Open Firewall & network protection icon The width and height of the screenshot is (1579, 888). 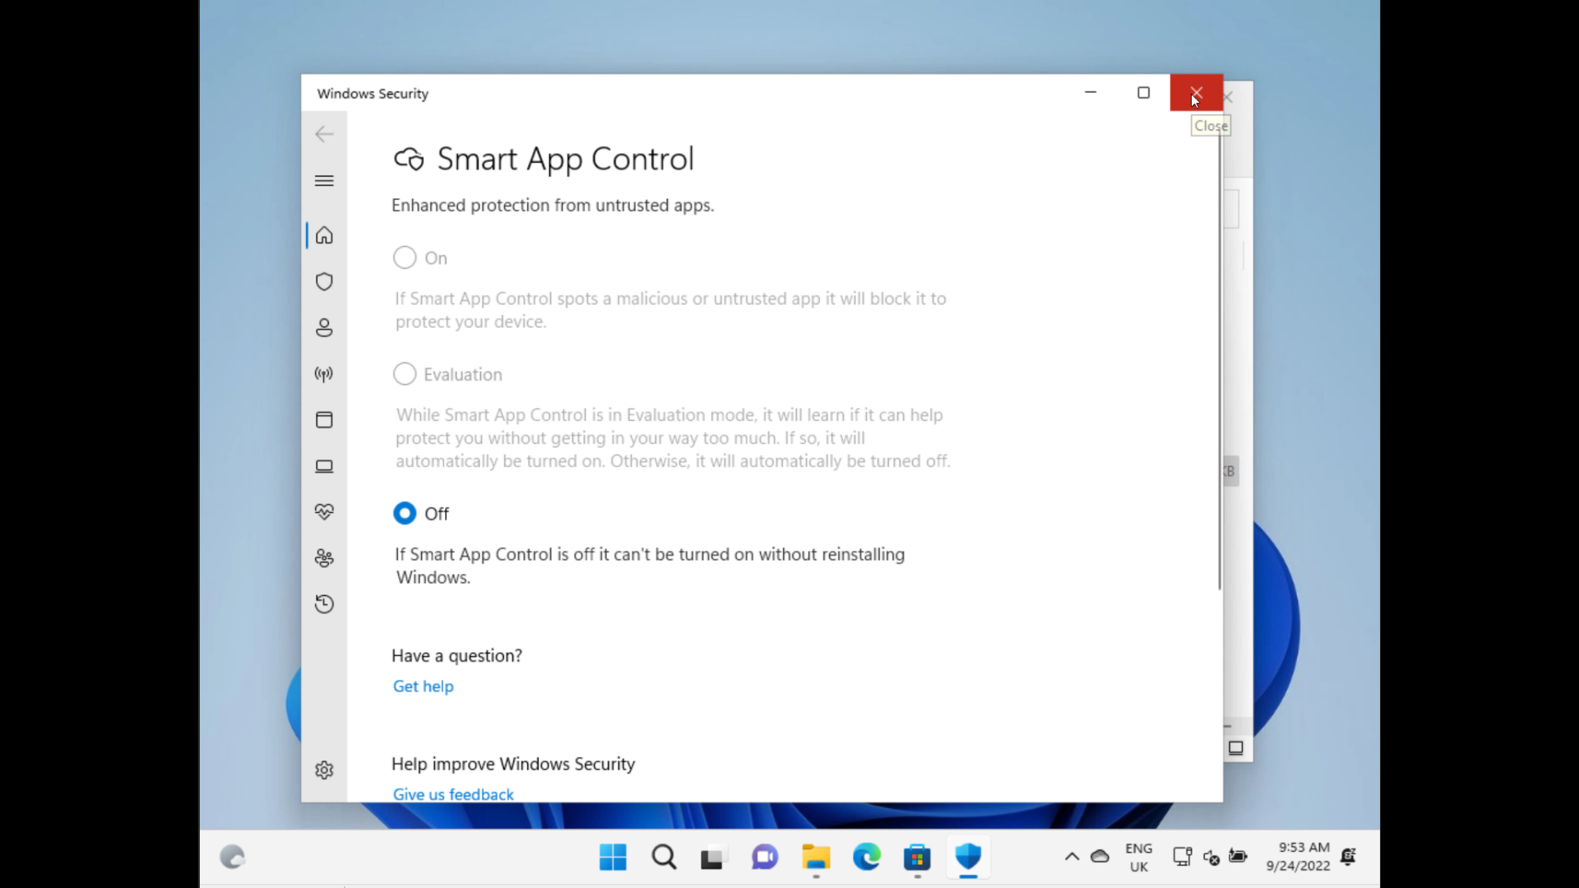pyautogui.click(x=324, y=374)
